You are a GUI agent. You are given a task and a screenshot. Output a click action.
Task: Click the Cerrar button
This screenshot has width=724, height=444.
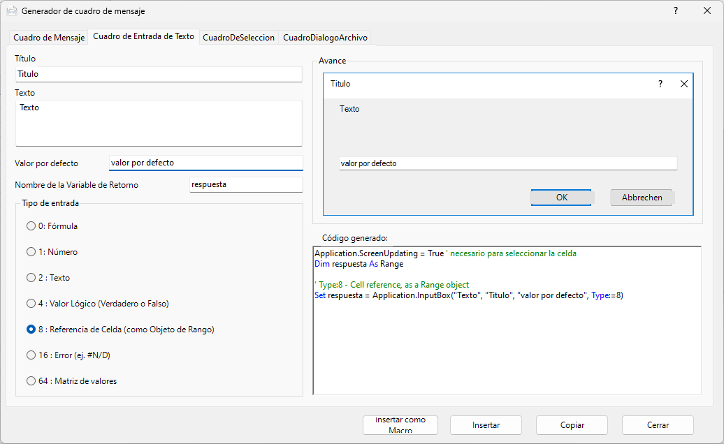pos(658,425)
